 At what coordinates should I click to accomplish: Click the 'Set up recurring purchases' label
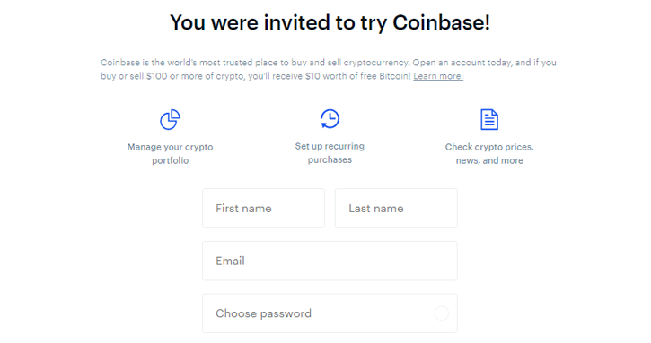click(x=330, y=153)
